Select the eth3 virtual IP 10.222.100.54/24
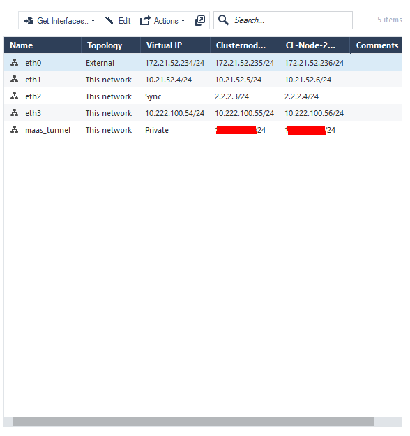Screen dimensions: 410x436 (175, 113)
